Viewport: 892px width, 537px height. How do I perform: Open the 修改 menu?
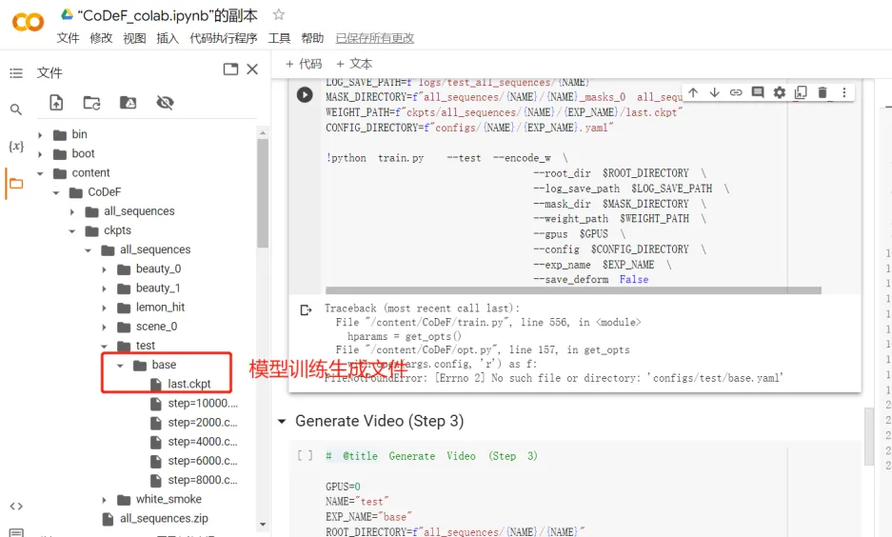coord(101,38)
